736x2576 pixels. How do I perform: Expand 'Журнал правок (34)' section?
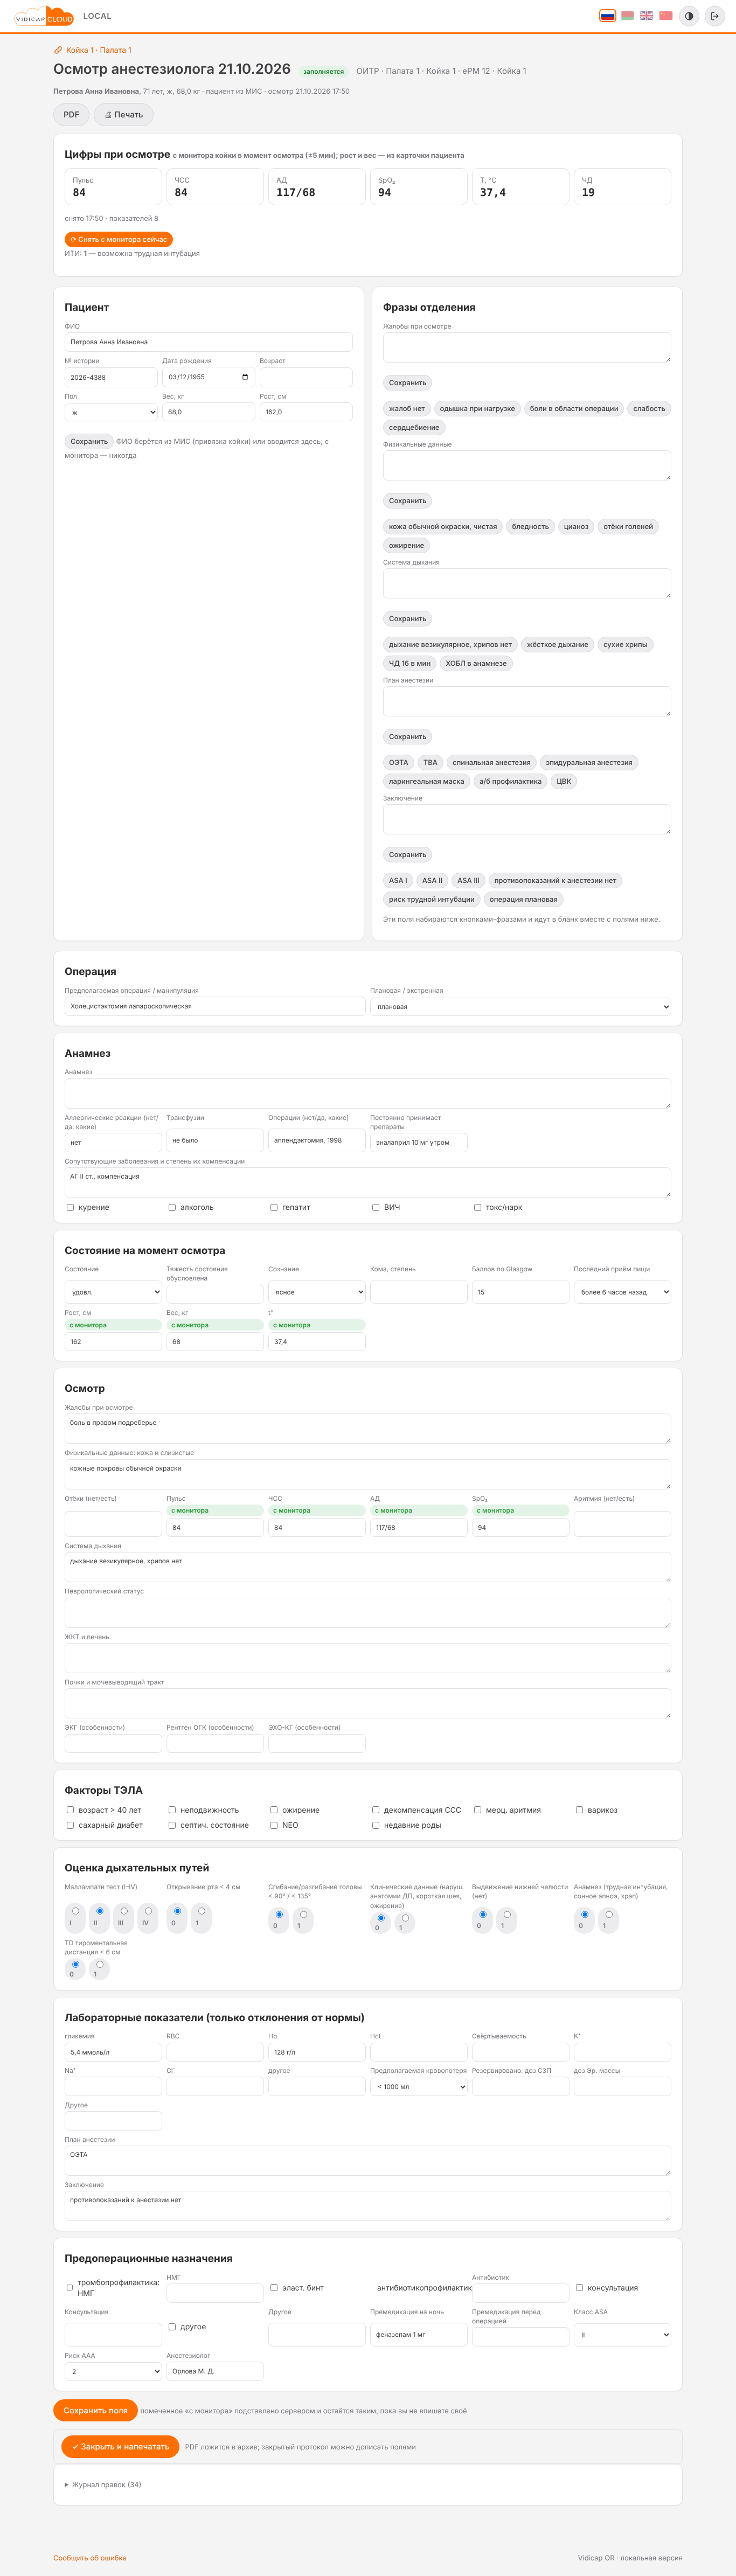pyautogui.click(x=103, y=2484)
